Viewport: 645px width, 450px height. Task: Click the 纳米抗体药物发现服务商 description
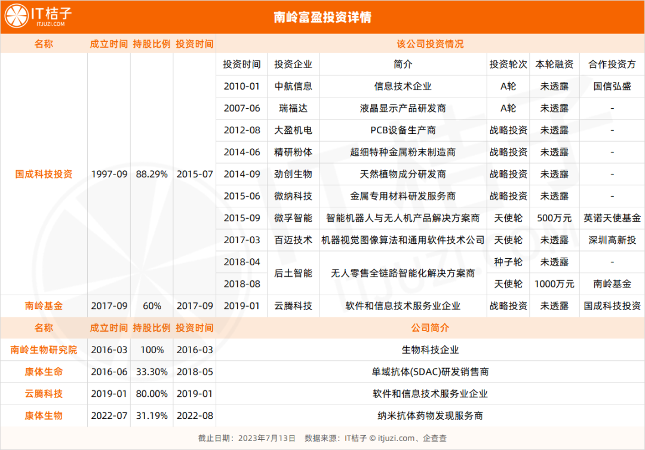click(x=430, y=416)
